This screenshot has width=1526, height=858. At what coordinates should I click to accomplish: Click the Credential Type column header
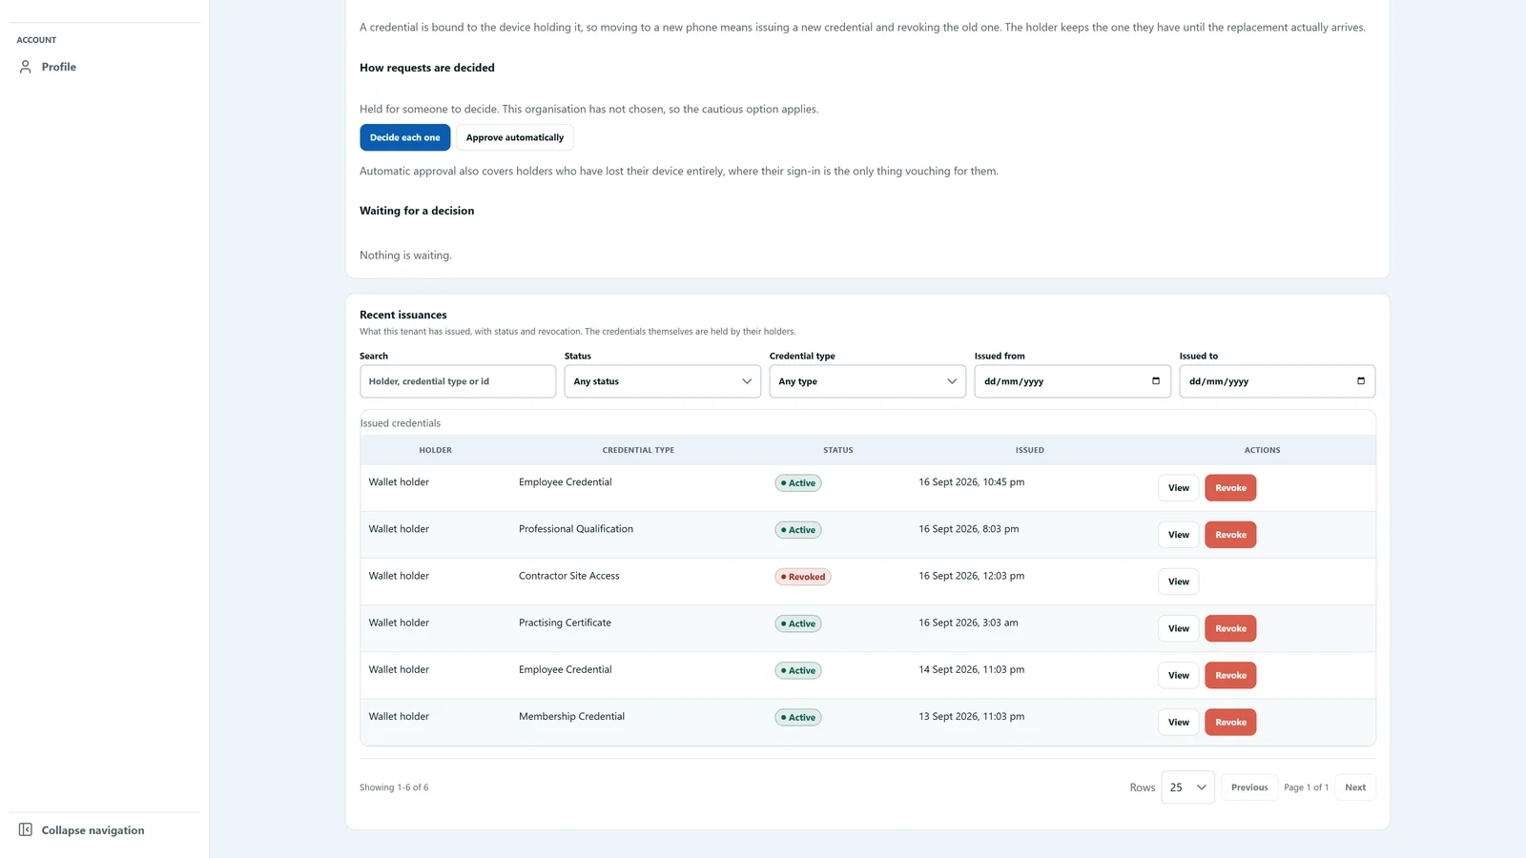pos(638,450)
